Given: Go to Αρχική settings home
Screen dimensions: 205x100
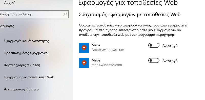Looking at the screenshot, I should coord(10,3).
